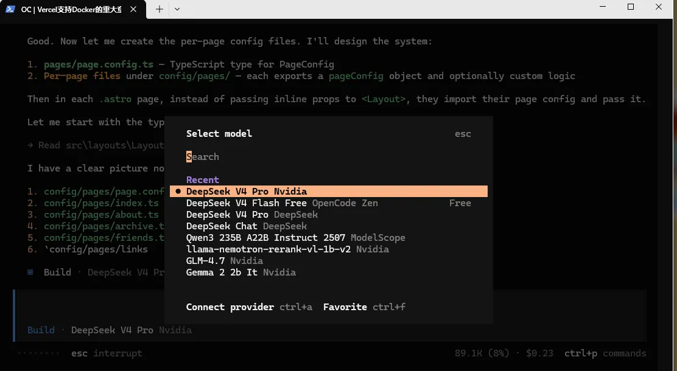Viewport: 677px width, 371px height.
Task: Choose Gemma 2 2b It model
Action: (329, 272)
